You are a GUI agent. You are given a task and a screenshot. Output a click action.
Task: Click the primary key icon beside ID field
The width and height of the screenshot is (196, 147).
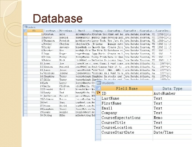(98, 93)
